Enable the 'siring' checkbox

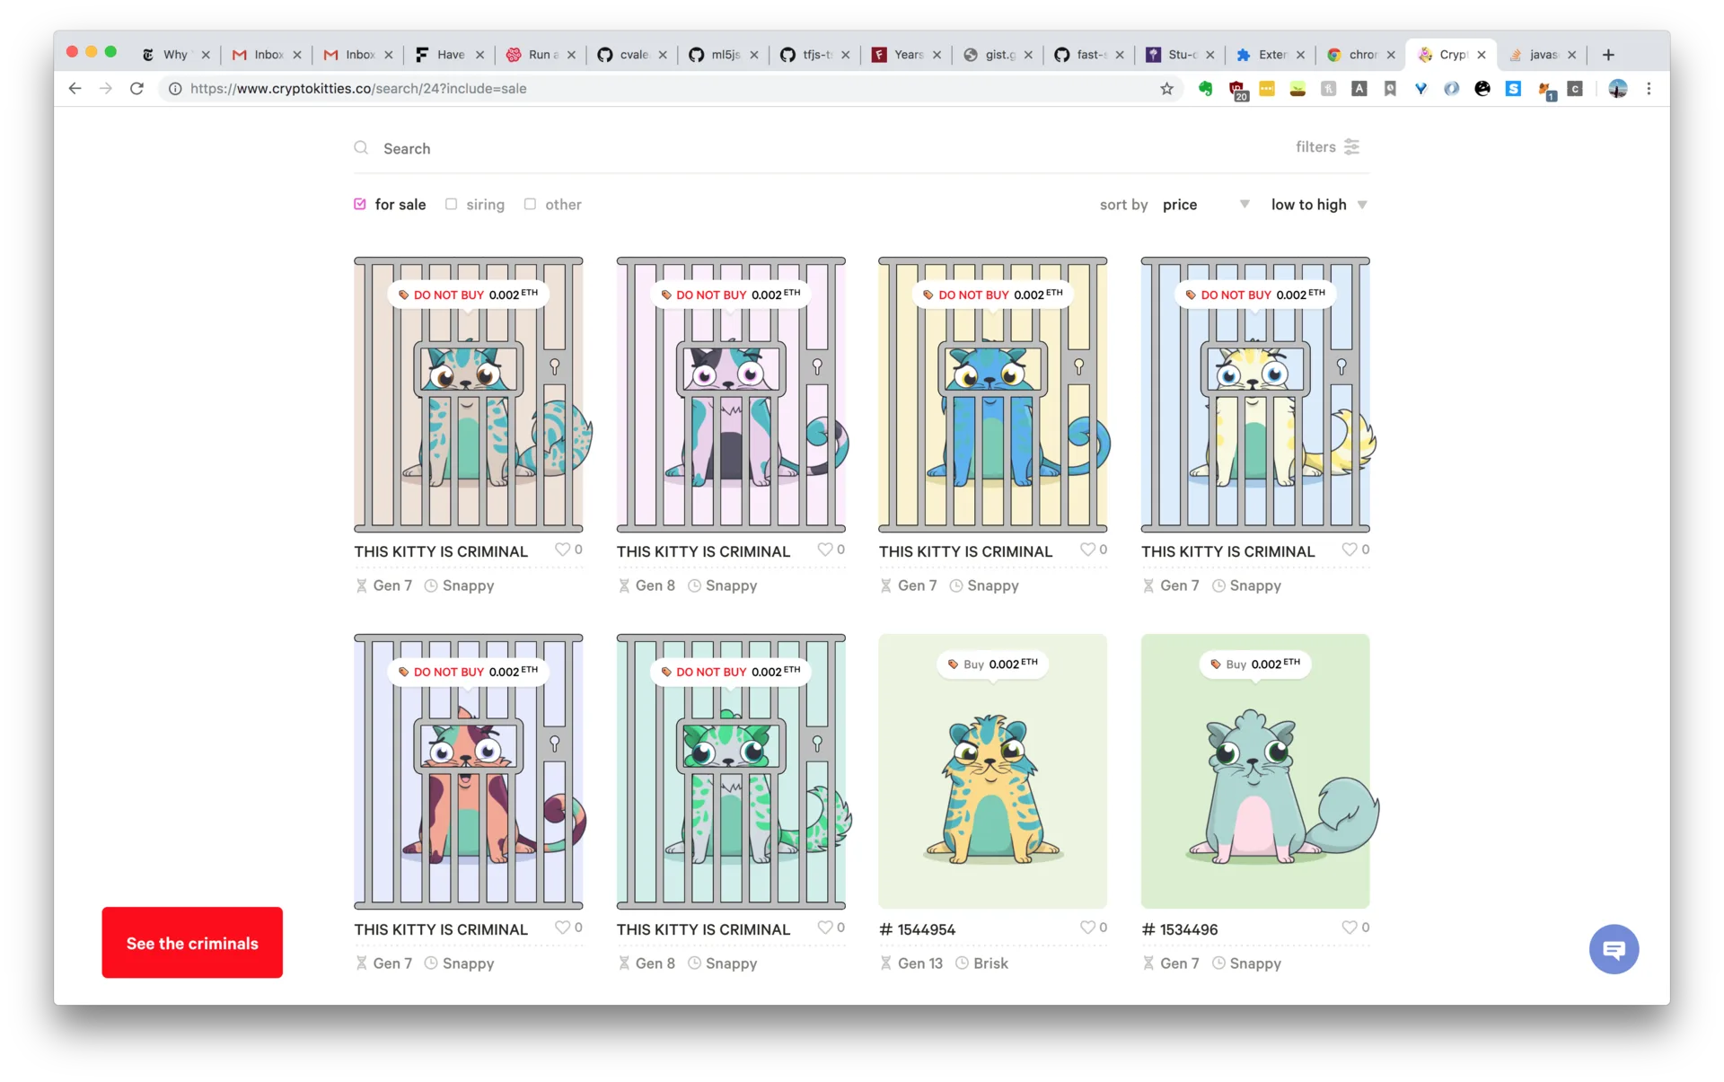(452, 204)
